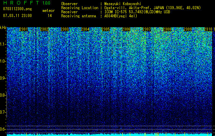Click the 2307 time marker
215x136 pixels.
coord(147,29)
